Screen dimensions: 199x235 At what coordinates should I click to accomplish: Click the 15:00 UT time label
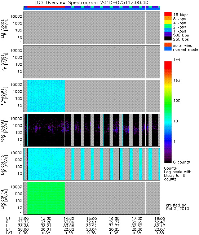point(92,218)
